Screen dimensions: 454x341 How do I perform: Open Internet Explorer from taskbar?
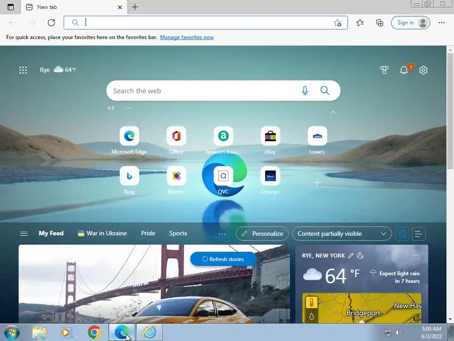[x=149, y=332]
